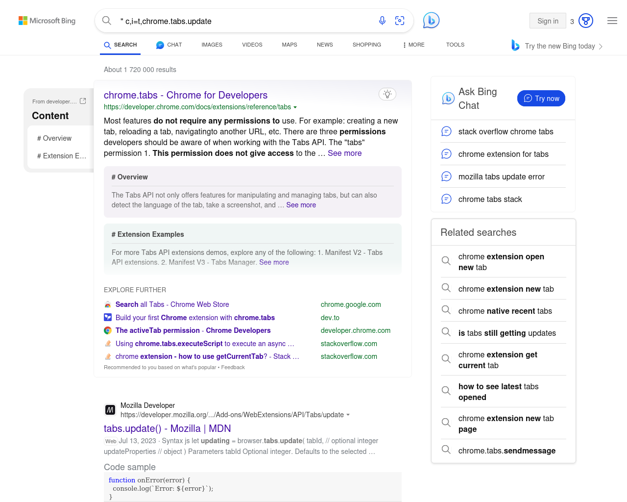Click the Feedback link
Viewport: 627px width, 502px height.
(x=233, y=367)
